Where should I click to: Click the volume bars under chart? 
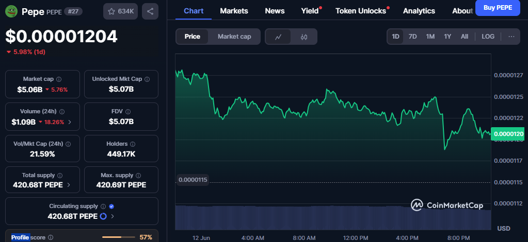(333, 217)
